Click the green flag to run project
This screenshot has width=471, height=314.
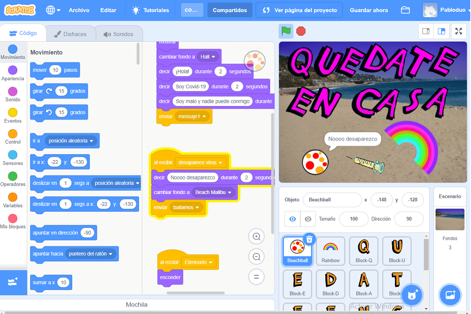click(286, 31)
